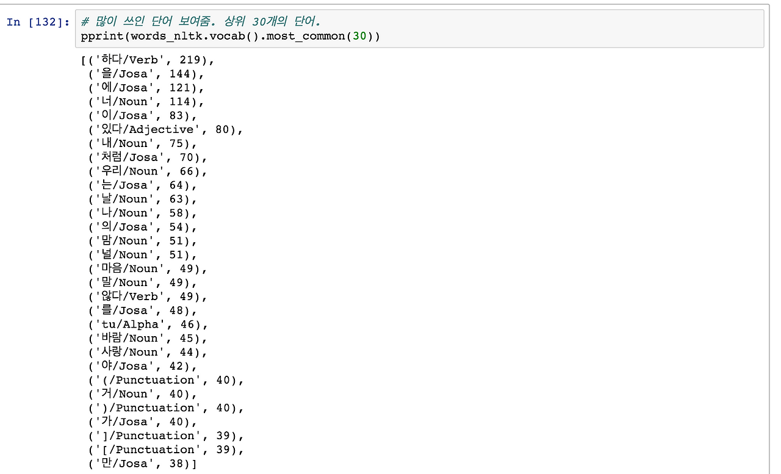Click the '을/Josa', 144 output line
Screen dimensions: 781x474
(146, 74)
